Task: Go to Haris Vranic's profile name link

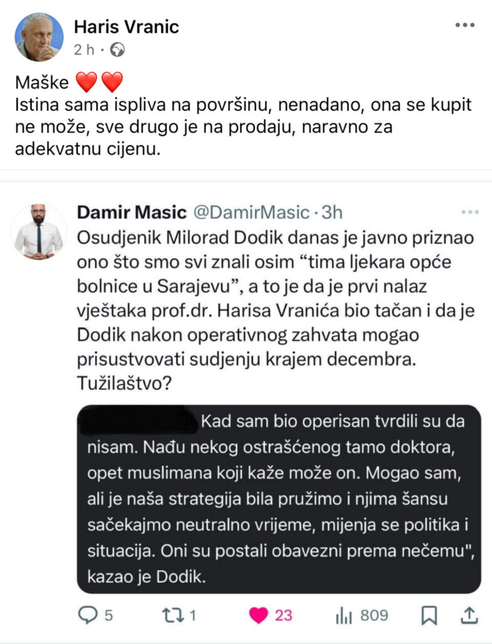Action: [126, 27]
